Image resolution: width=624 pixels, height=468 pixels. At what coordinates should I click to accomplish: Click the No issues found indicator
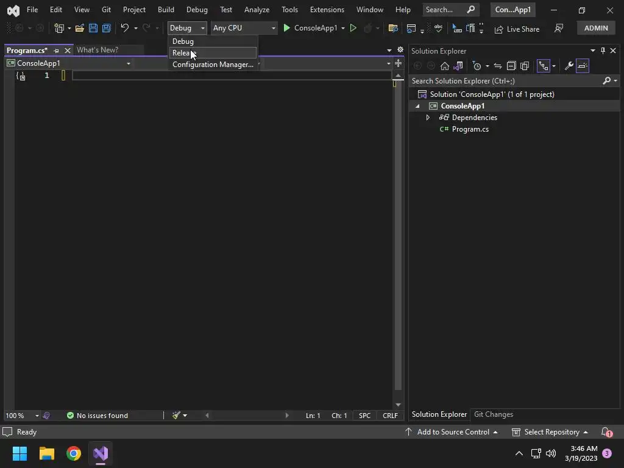pyautogui.click(x=97, y=416)
